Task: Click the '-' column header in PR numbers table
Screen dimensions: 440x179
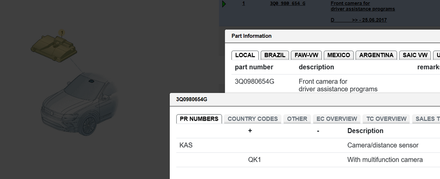Action: tap(318, 131)
